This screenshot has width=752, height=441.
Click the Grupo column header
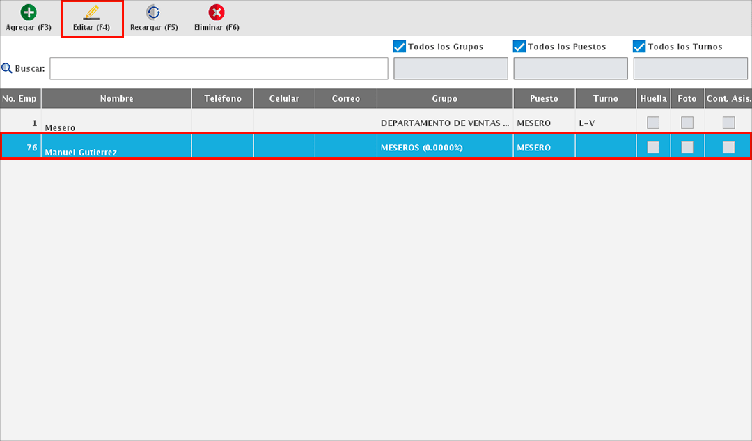tap(444, 98)
